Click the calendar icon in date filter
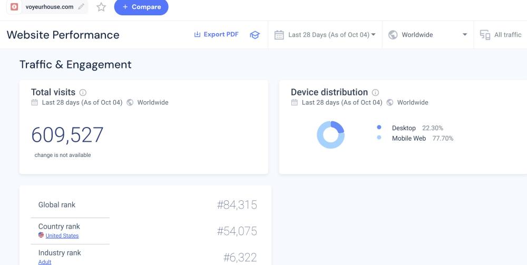 pos(279,35)
